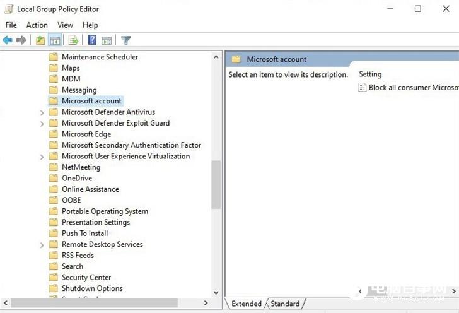459x313 pixels.
Task: Close the Local Group Policy Editor window
Action: coord(446,9)
